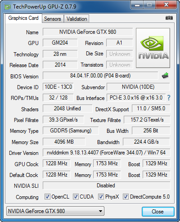Image resolution: width=180 pixels, height=222 pixels.
Task: Click the "NVIDIA SLI" label
Action: 26,186
